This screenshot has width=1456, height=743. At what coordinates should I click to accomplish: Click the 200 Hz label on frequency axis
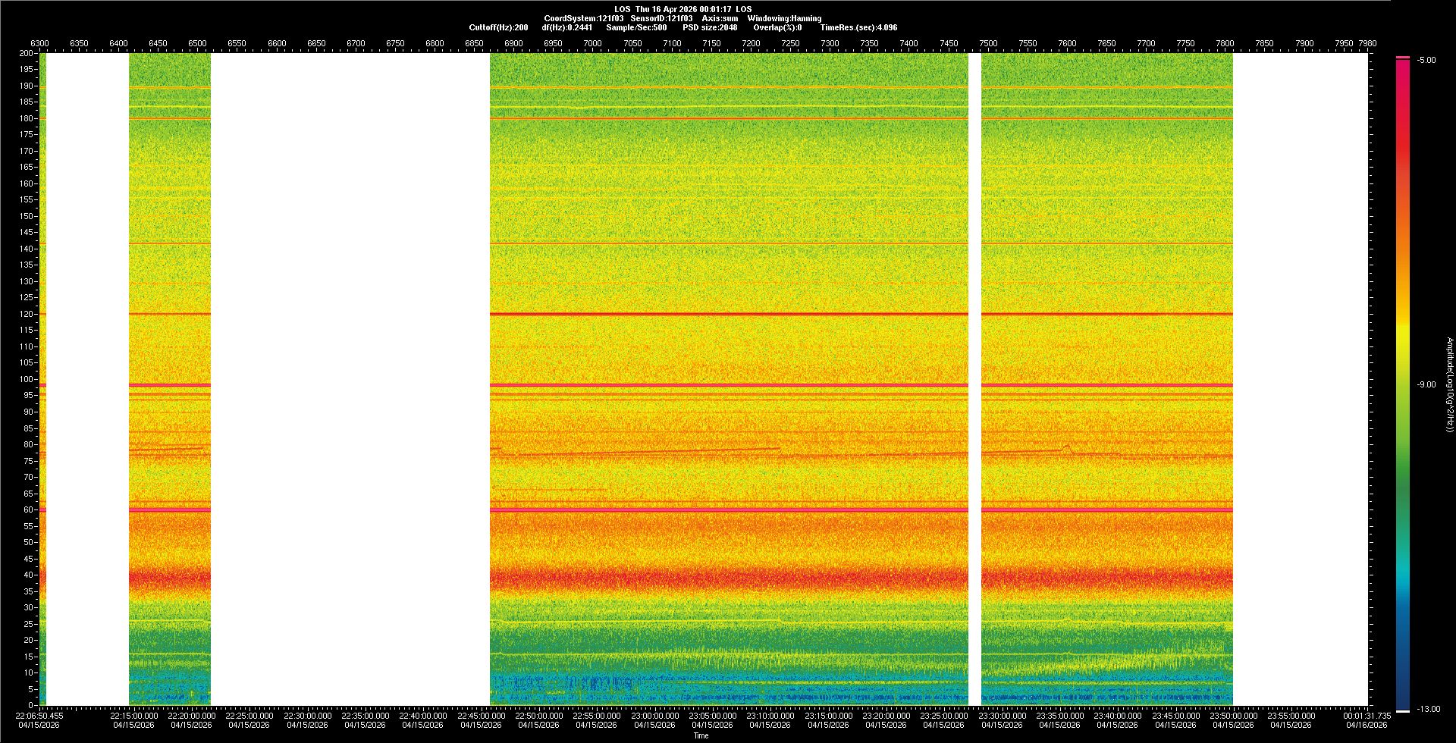26,53
